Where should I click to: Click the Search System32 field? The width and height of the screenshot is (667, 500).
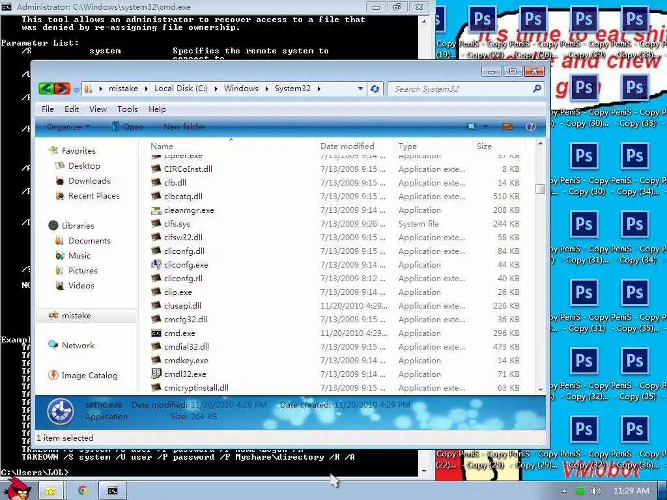pyautogui.click(x=461, y=89)
